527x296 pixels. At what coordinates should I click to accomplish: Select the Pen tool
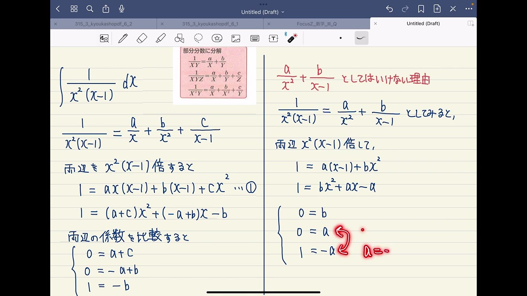pyautogui.click(x=123, y=38)
